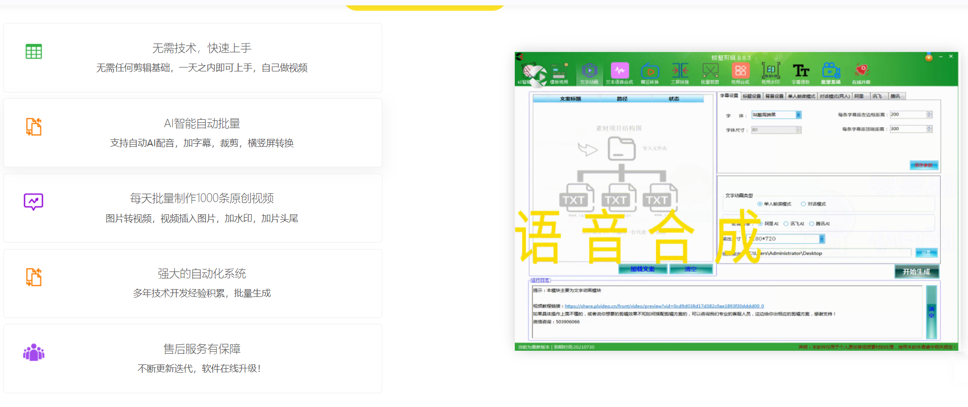968x407 pixels.
Task: Open the 单人朗读模式 settings tab
Action: 802,96
